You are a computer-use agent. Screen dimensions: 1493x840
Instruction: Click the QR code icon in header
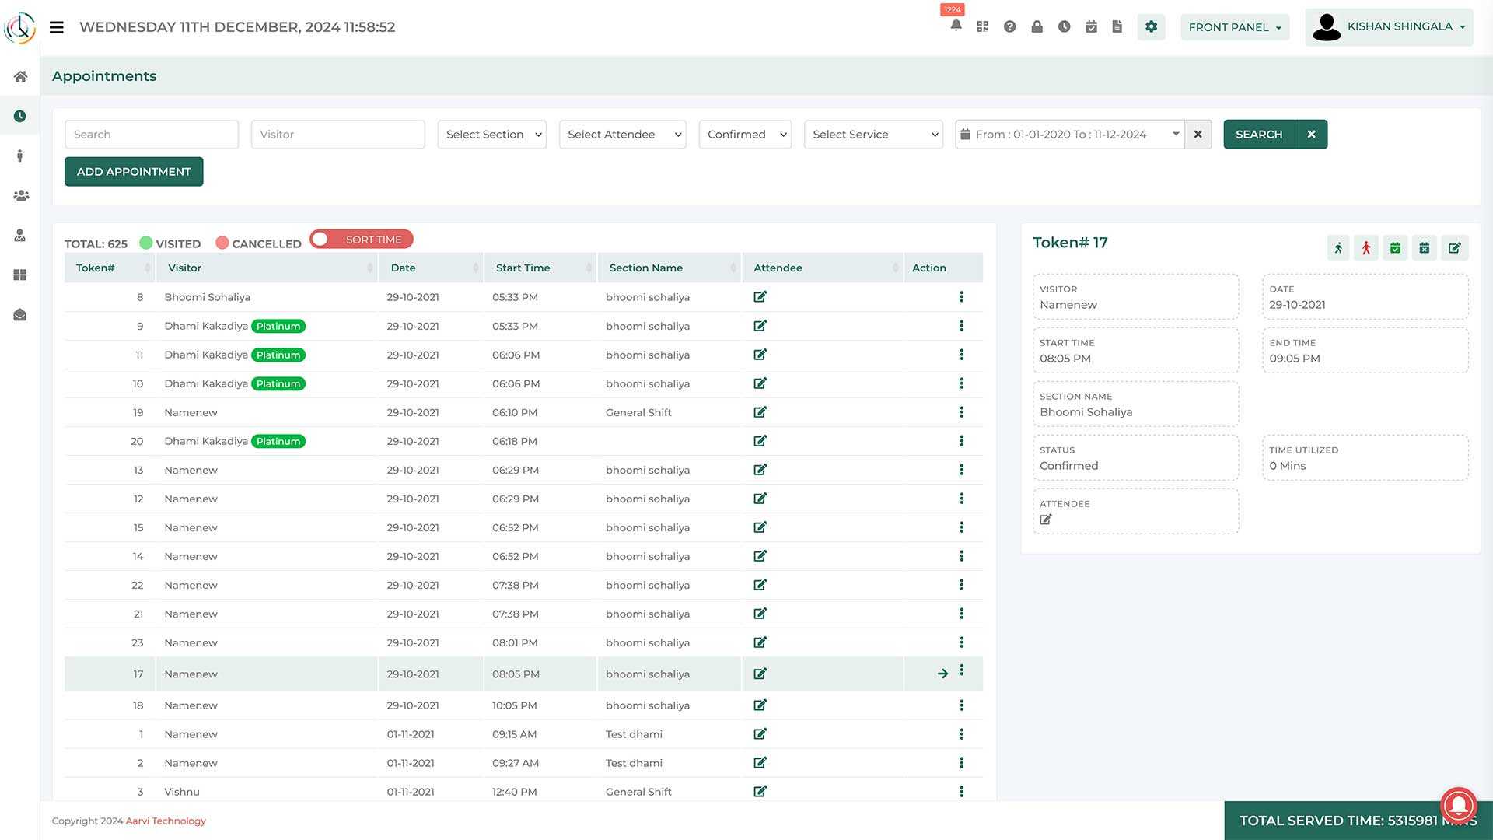point(983,26)
